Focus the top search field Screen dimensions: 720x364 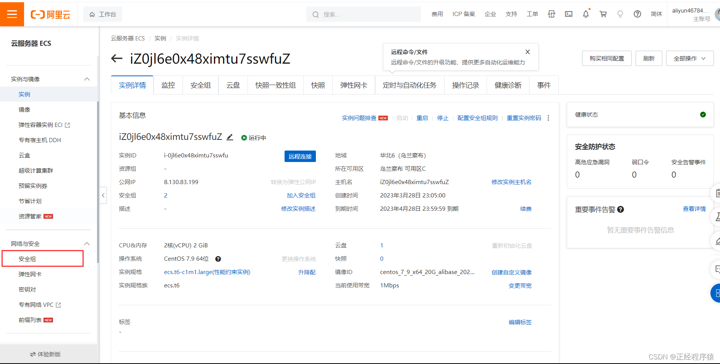pos(364,14)
